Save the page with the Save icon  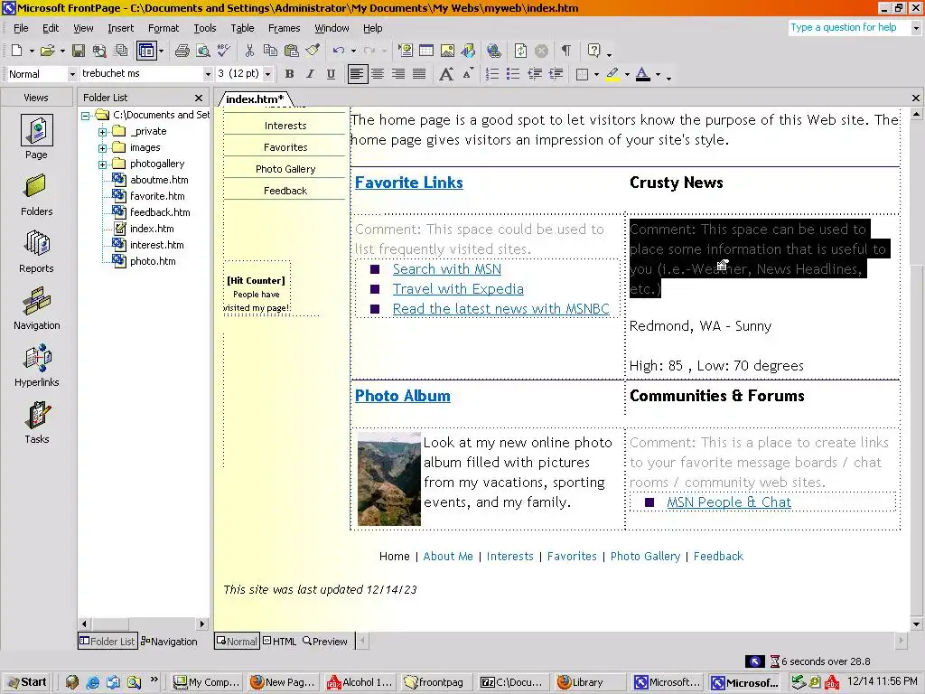[78, 51]
